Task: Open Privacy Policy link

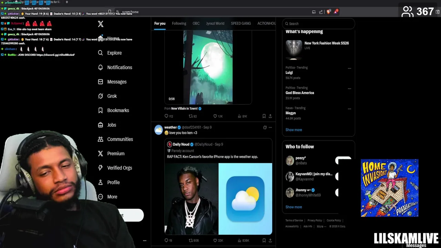Action: click(x=315, y=220)
